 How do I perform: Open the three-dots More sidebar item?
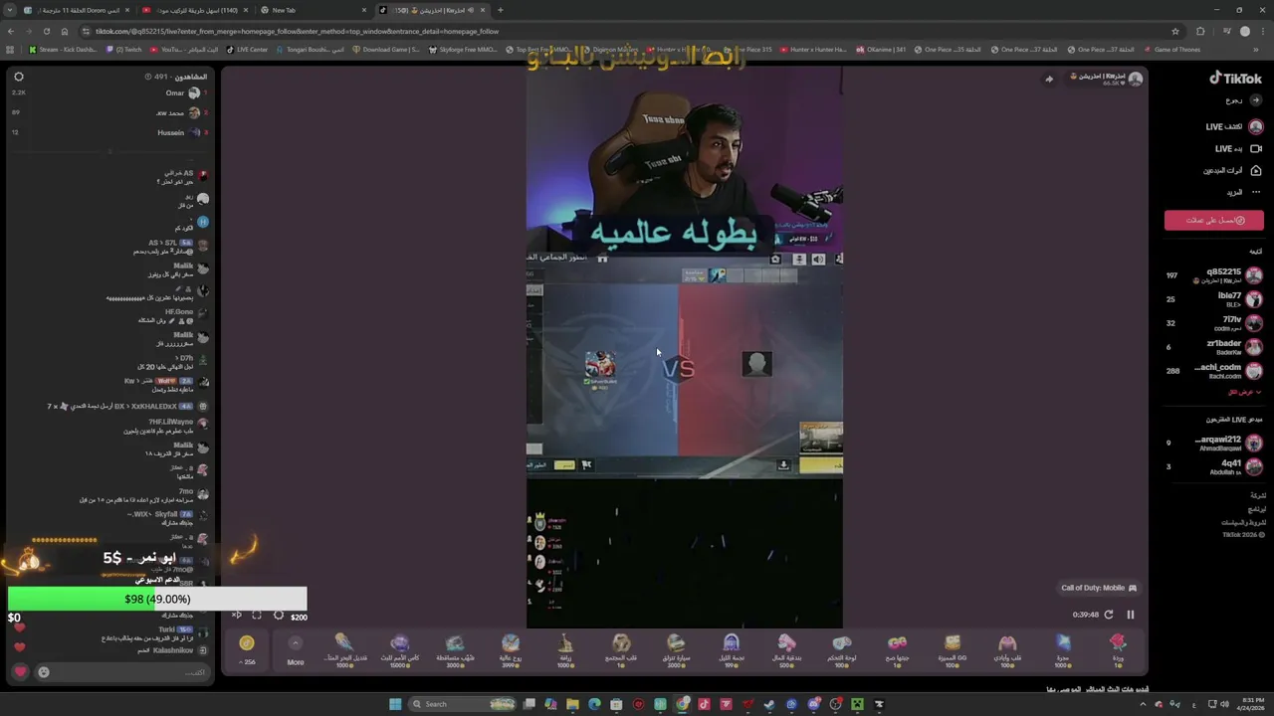(1244, 192)
